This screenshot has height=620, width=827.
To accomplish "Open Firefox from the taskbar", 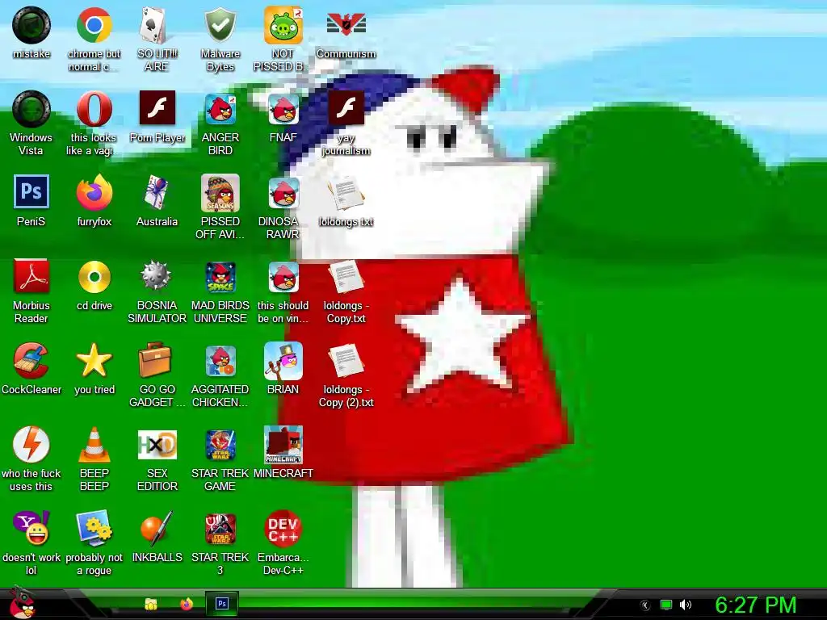I will point(187,604).
